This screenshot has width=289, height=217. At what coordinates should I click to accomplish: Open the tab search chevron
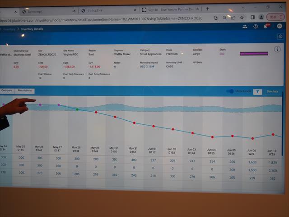243,8
